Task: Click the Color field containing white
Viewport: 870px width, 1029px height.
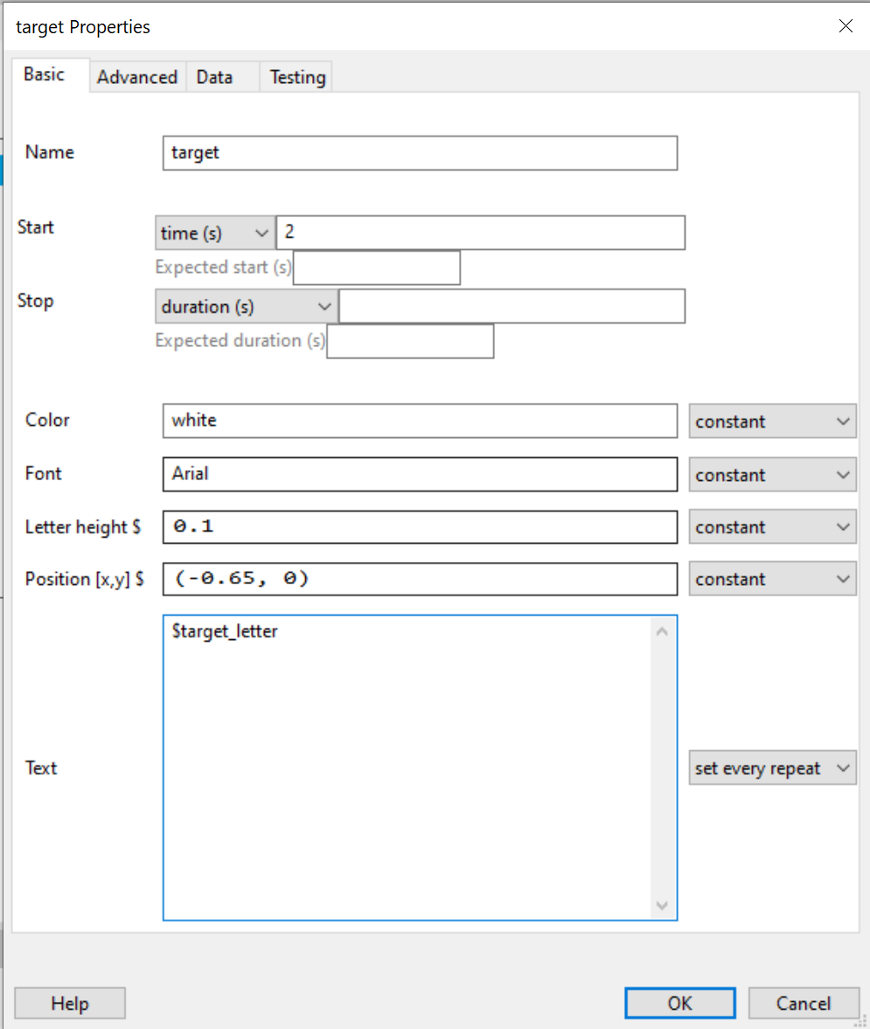Action: (420, 421)
